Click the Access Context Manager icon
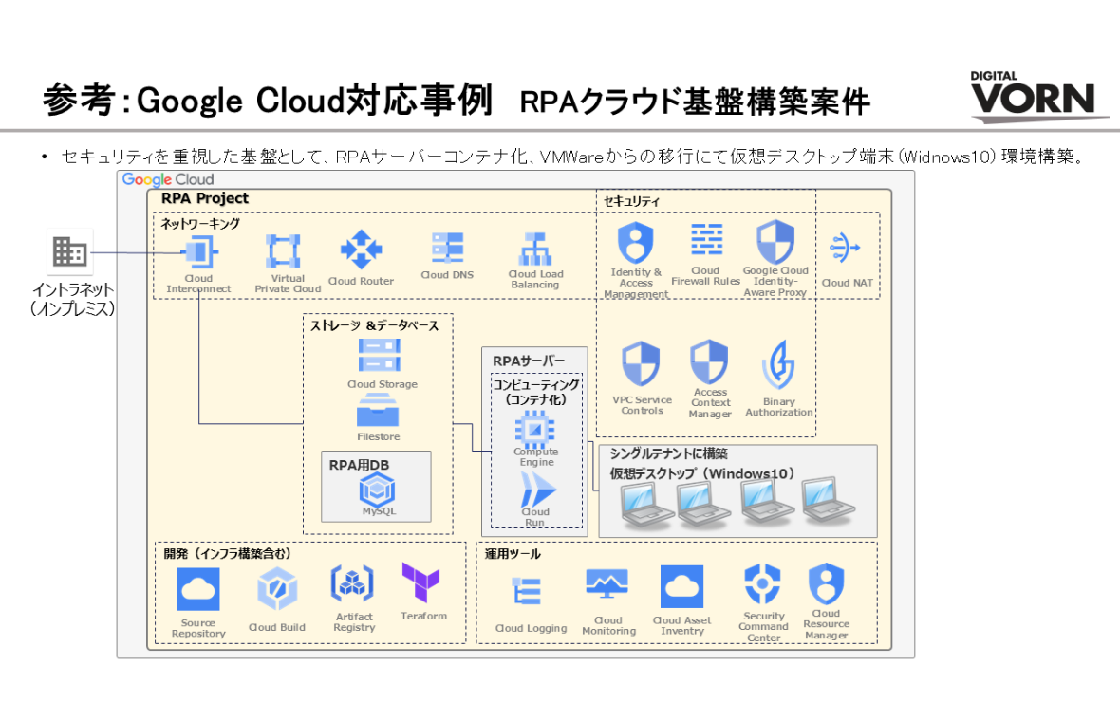The width and height of the screenshot is (1120, 721). click(709, 361)
